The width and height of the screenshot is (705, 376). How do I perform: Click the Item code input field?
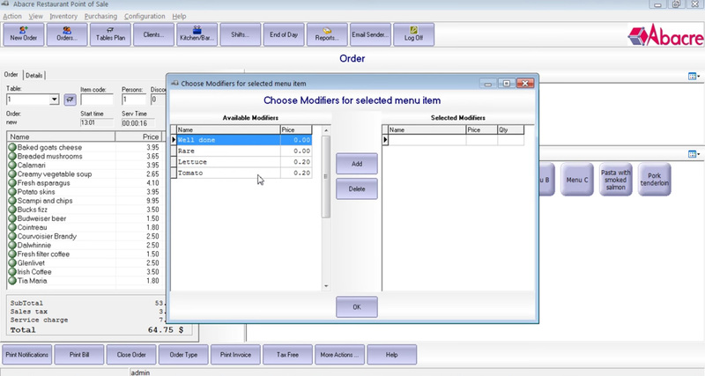(97, 100)
